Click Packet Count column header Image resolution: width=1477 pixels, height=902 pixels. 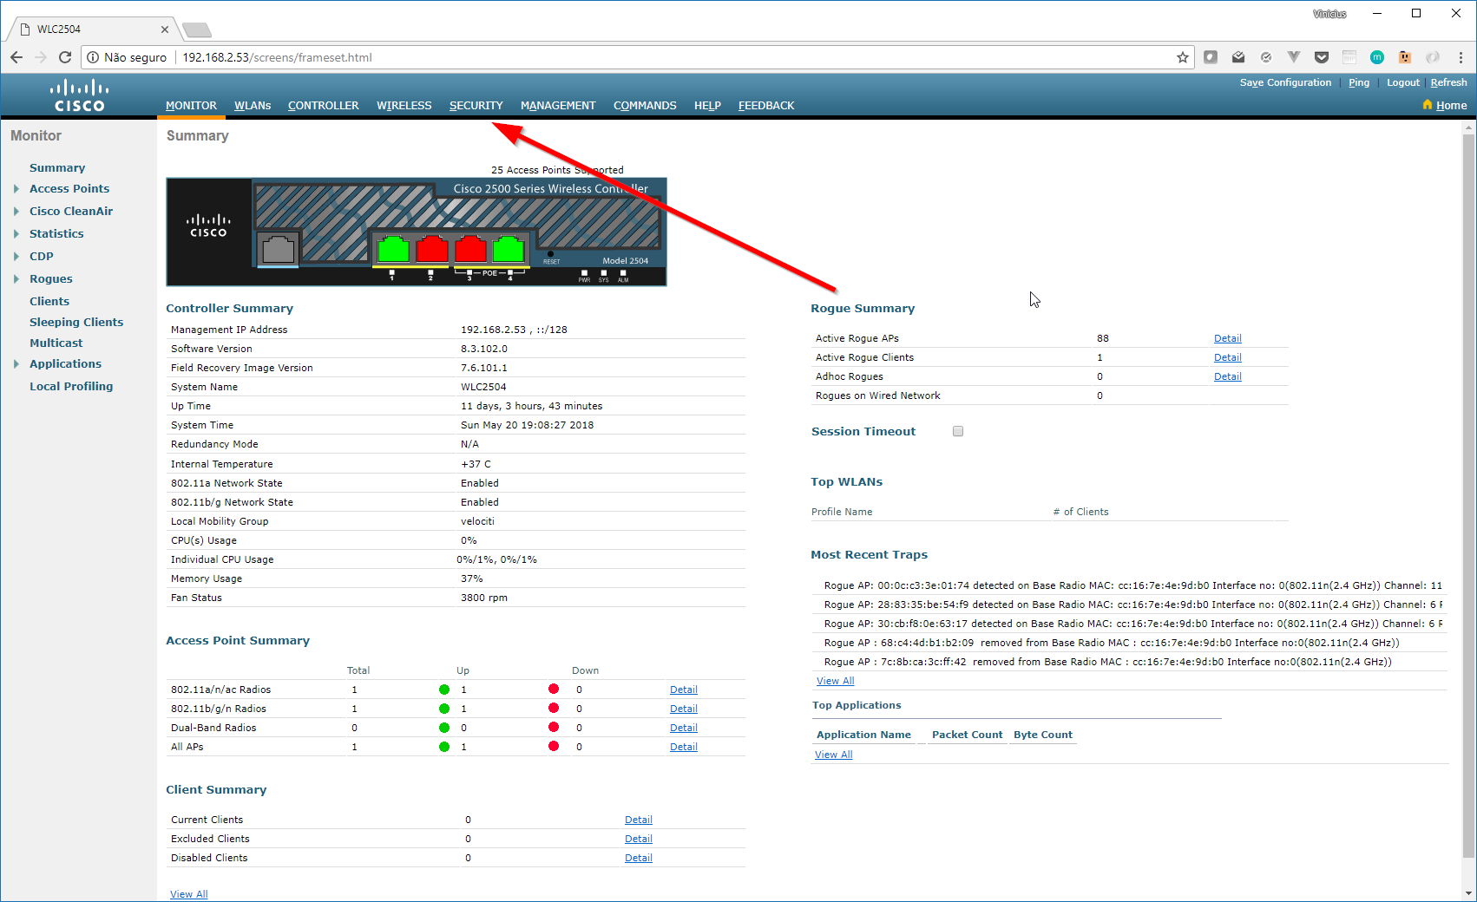pos(967,735)
